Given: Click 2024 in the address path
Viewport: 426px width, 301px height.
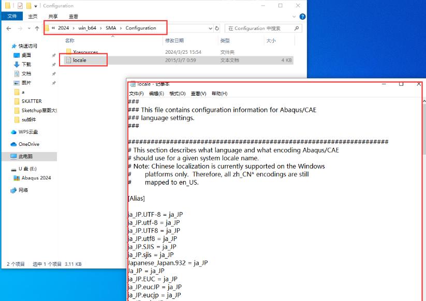Looking at the screenshot, I should coord(63,28).
